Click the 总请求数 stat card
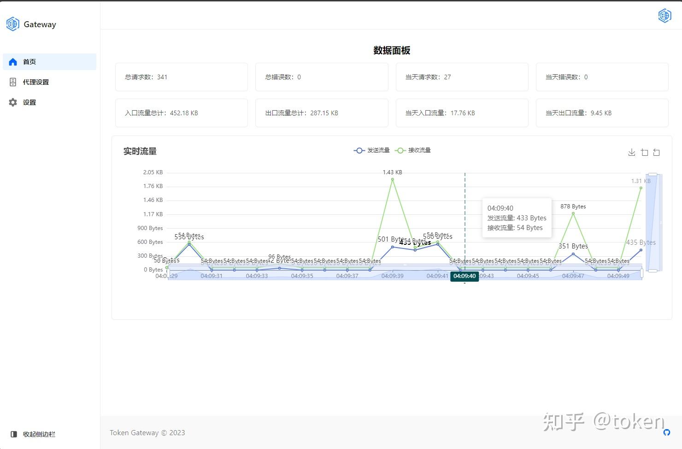The height and width of the screenshot is (449, 682). point(181,77)
